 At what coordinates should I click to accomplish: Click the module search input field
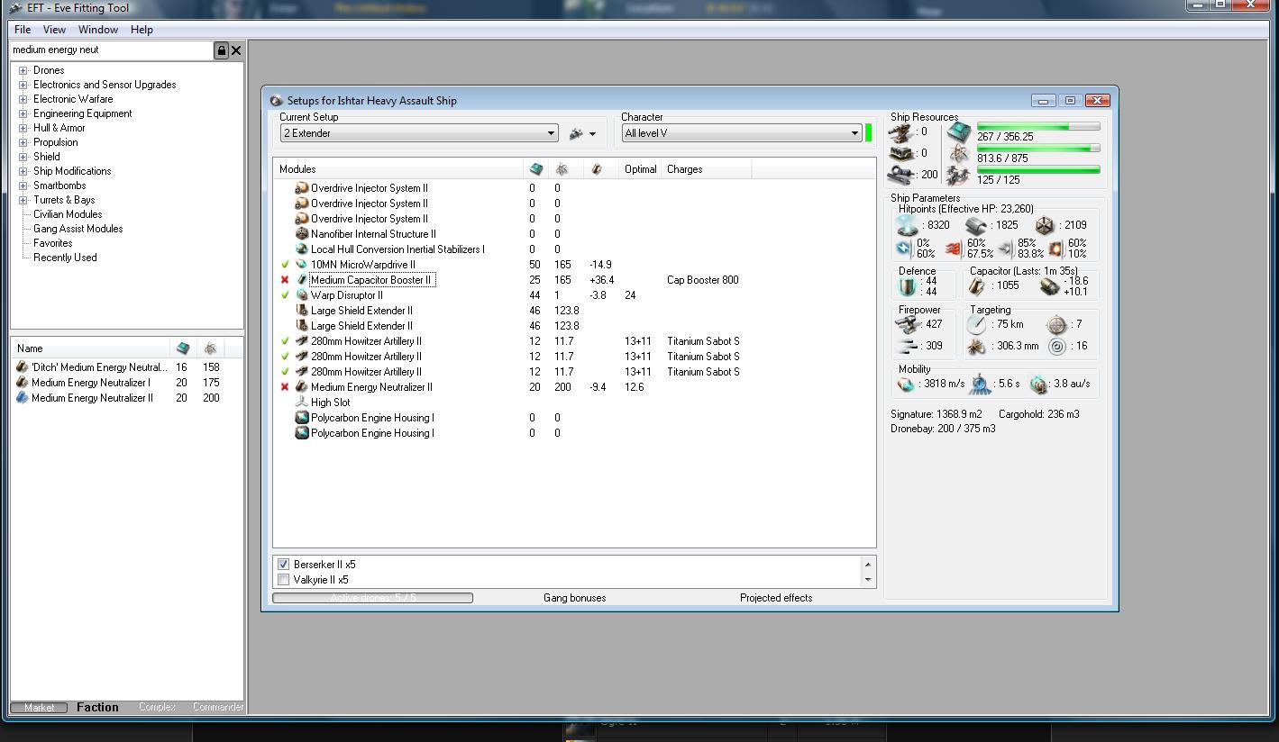tap(110, 50)
